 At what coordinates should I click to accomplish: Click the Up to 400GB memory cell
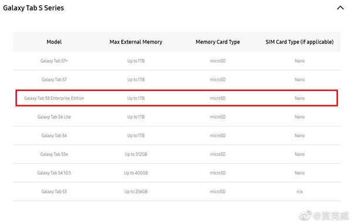tap(136, 173)
